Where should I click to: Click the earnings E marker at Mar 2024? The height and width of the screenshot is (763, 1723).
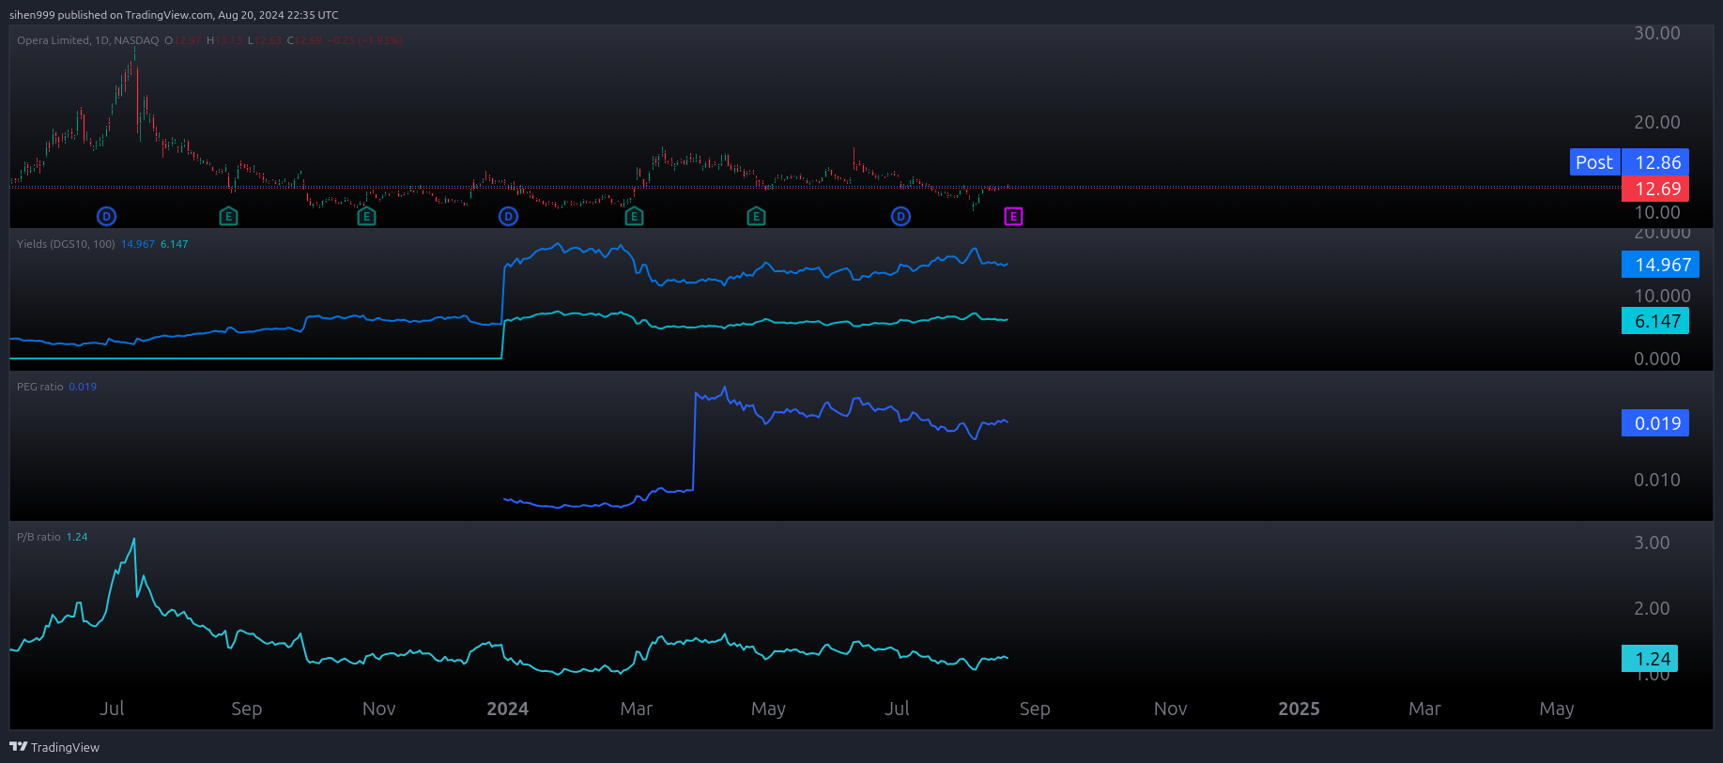coord(634,217)
